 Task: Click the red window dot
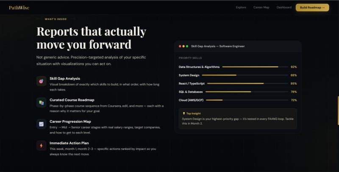pyautogui.click(x=180, y=46)
